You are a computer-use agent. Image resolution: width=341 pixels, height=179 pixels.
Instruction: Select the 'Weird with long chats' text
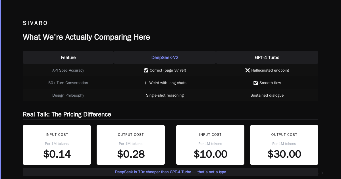point(168,83)
